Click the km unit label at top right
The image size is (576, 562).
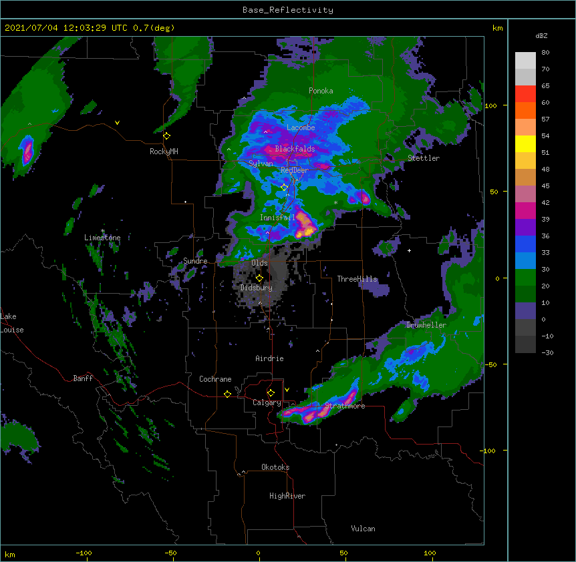point(498,28)
